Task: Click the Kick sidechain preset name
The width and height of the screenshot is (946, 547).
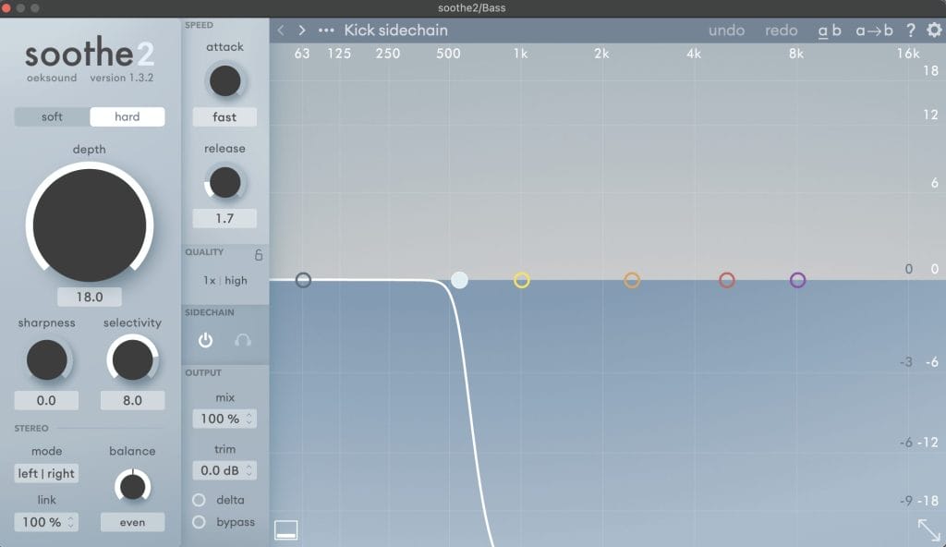Action: (x=395, y=30)
